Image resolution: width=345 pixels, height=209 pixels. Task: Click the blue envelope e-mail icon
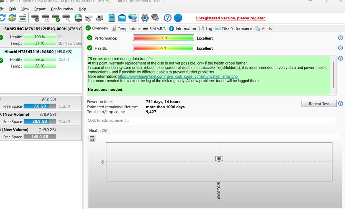[122, 18]
